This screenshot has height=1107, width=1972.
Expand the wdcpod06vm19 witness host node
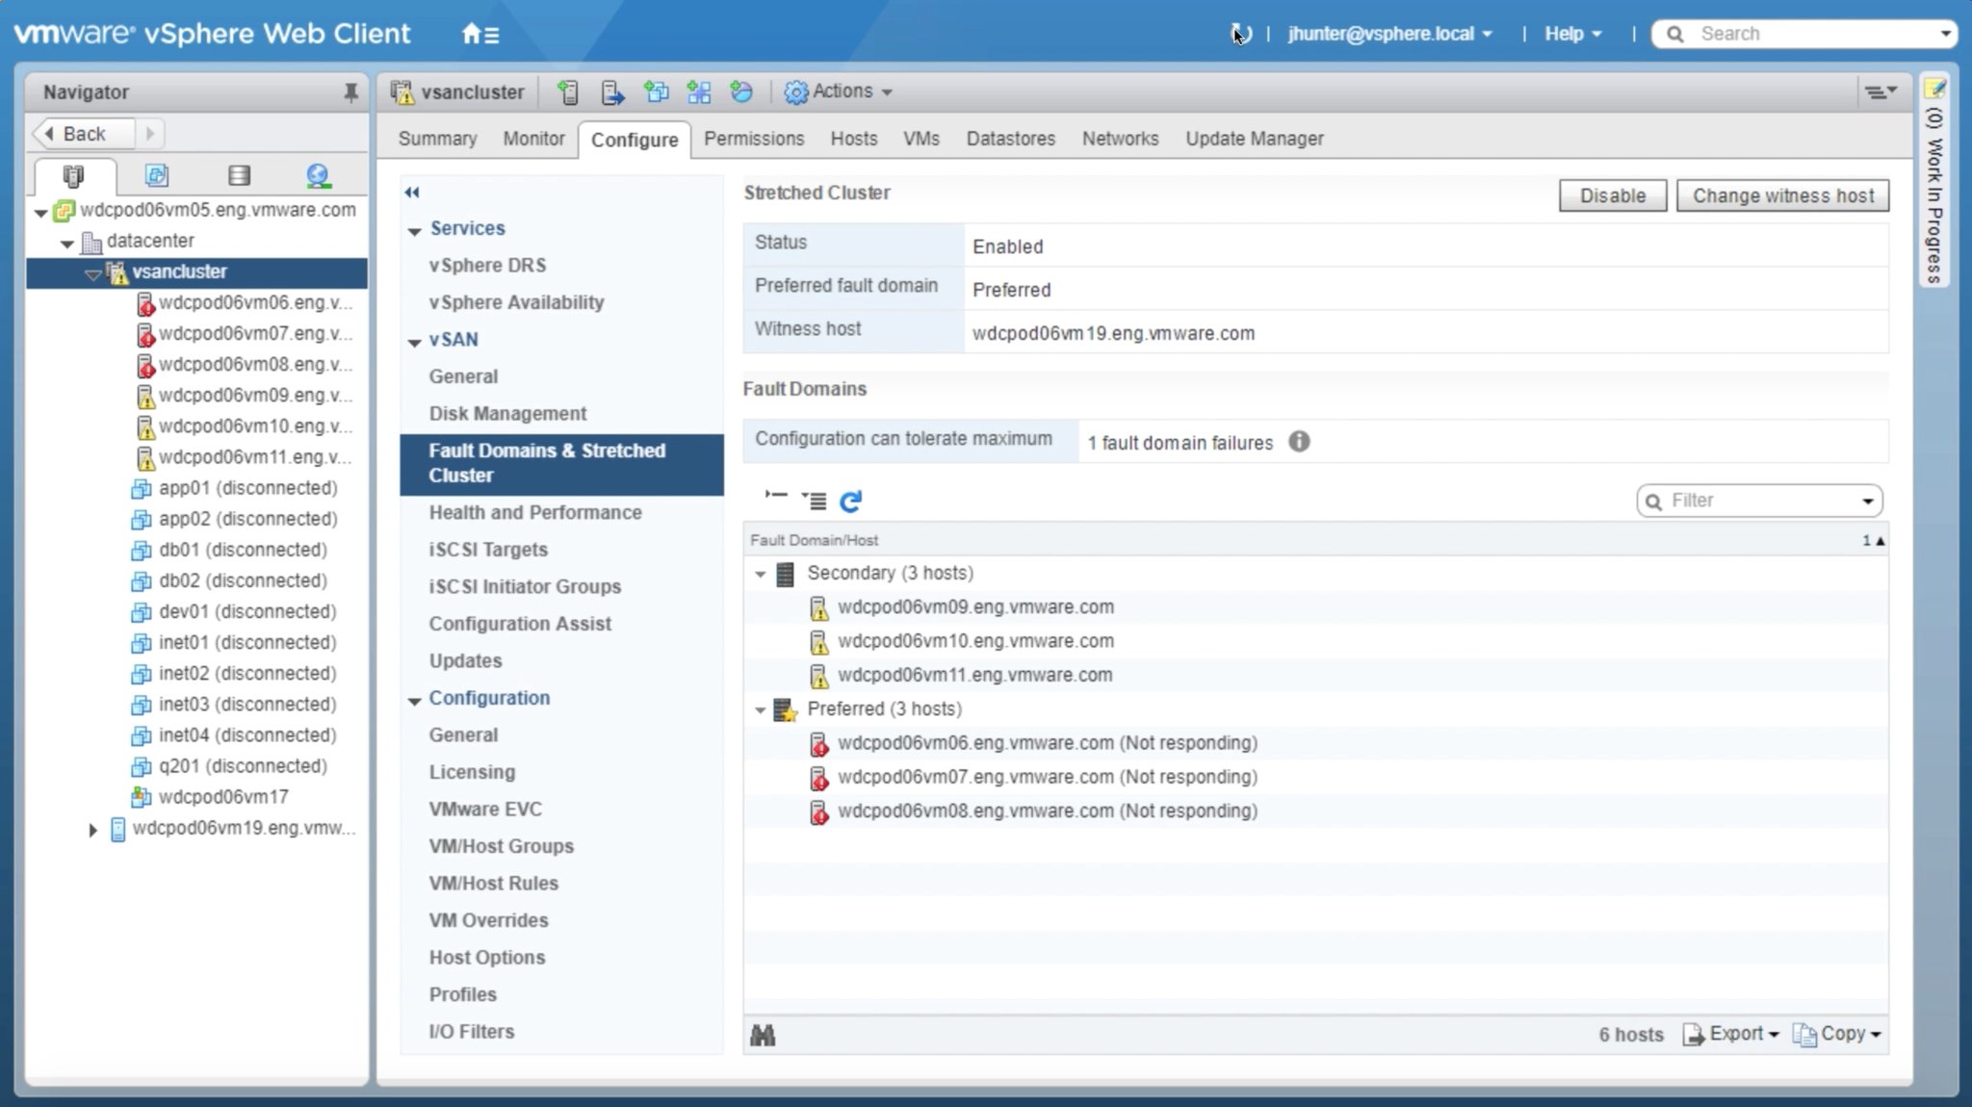(93, 829)
